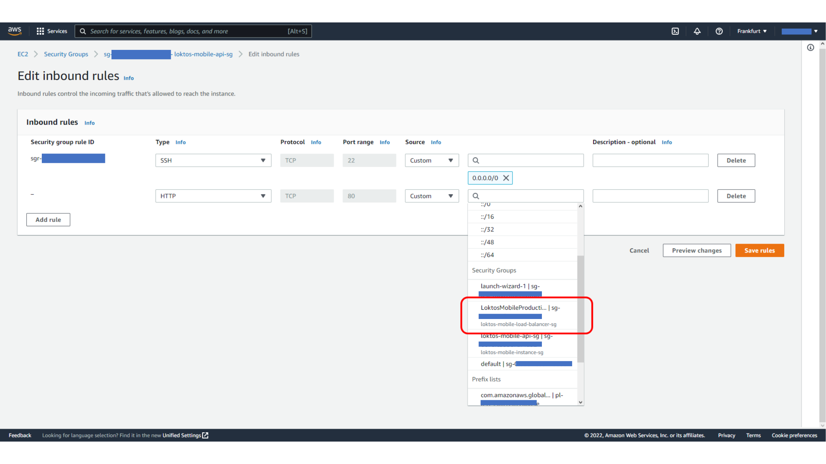The height and width of the screenshot is (464, 826).
Task: Click dropdown list scroll-down arrow
Action: (580, 402)
